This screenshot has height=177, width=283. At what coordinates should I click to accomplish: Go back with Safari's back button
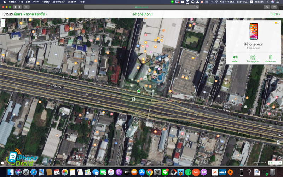pos(16,7)
